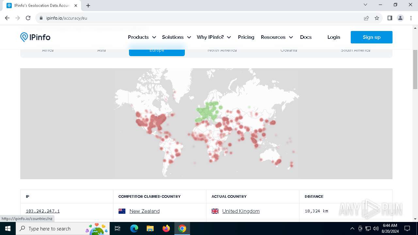The height and width of the screenshot is (235, 418).
Task: Switch to the Africa tab
Action: pos(48,51)
